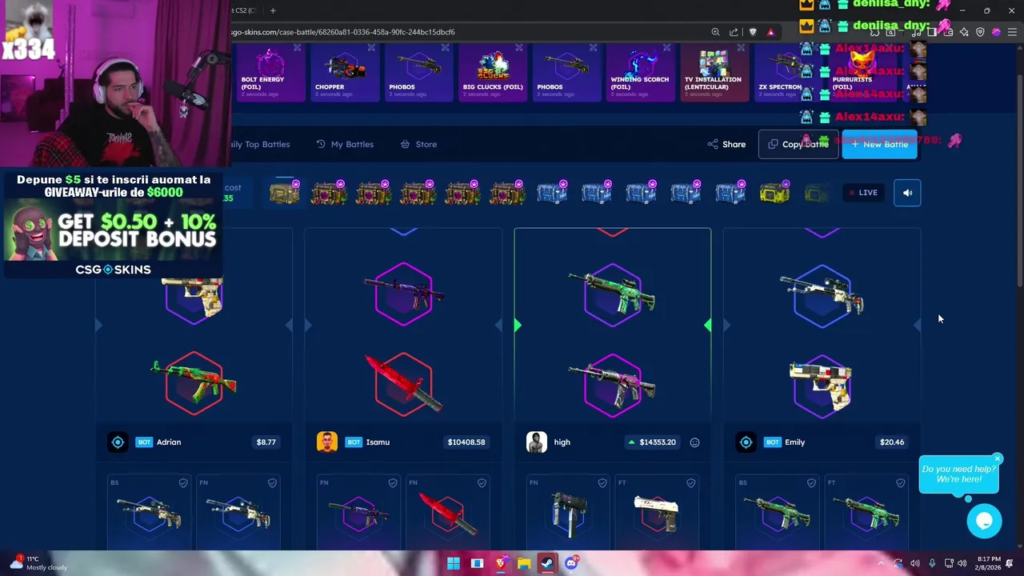Click Adrian's total $8.77
Viewport: 1024px width, 576px height.
point(266,442)
